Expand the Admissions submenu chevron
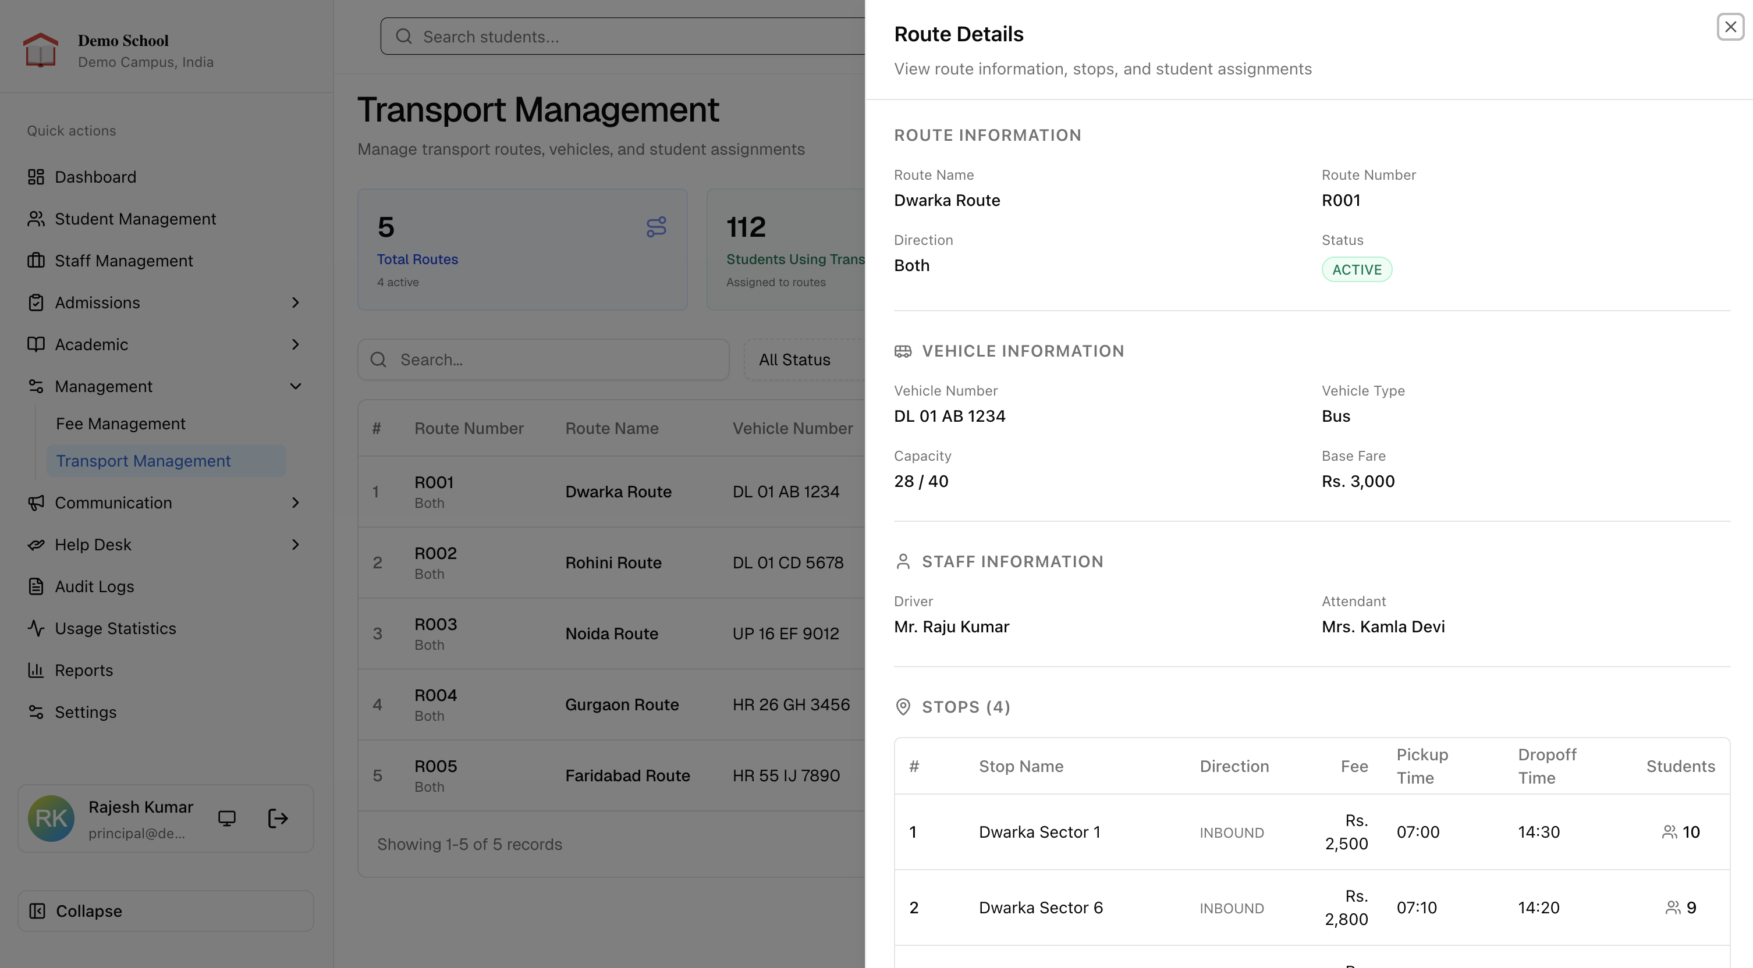 295,302
